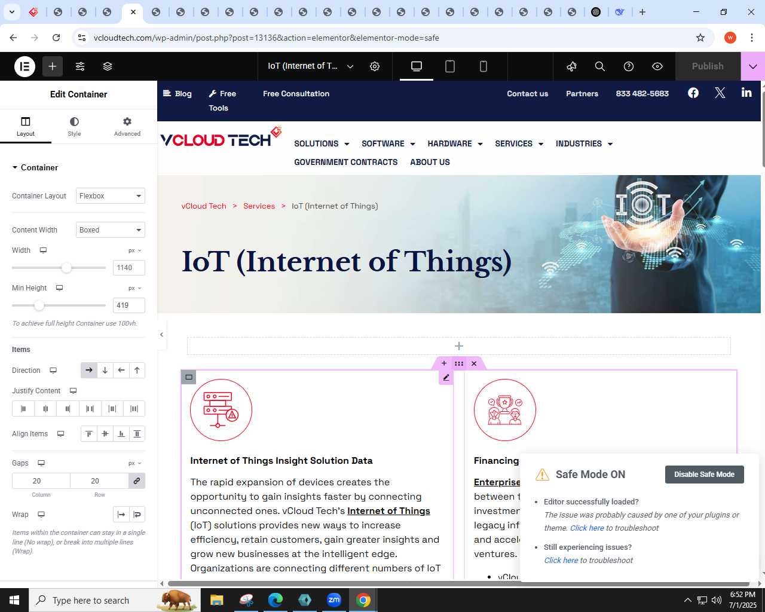
Task: Click the Min Height slider handle
Action: tap(39, 305)
